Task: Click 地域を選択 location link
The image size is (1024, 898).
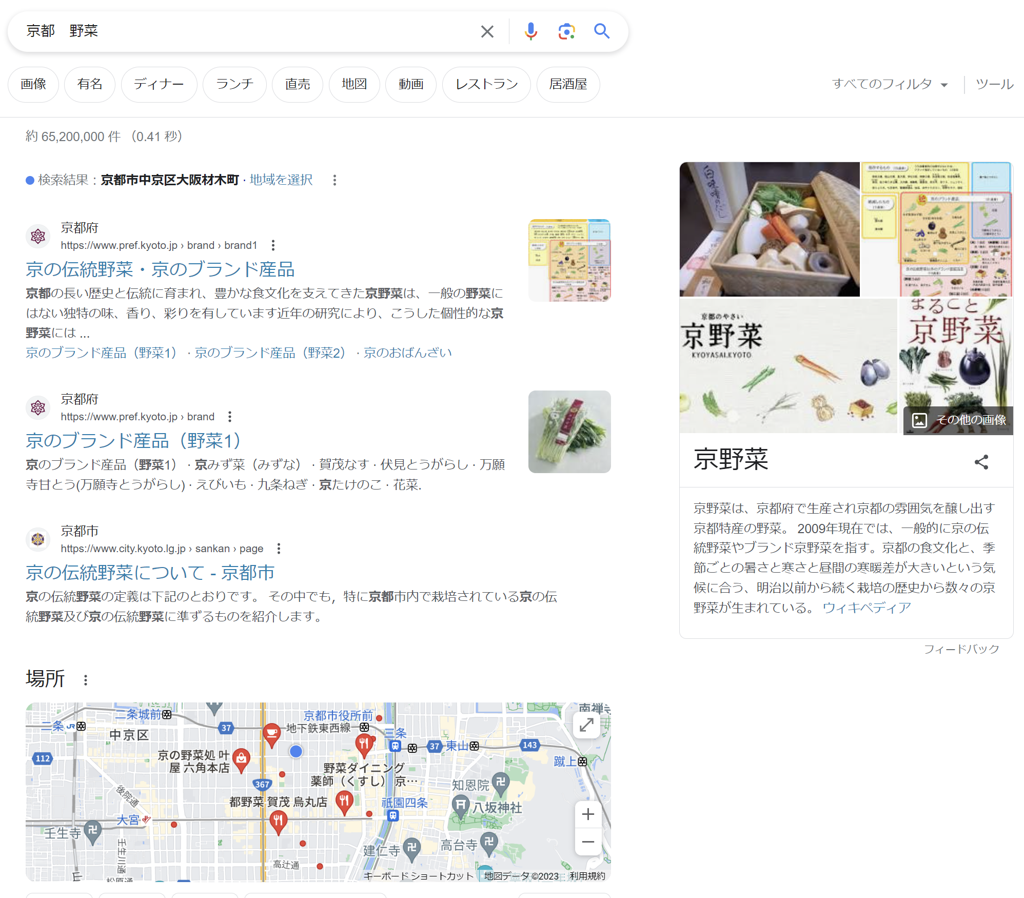Action: click(281, 180)
